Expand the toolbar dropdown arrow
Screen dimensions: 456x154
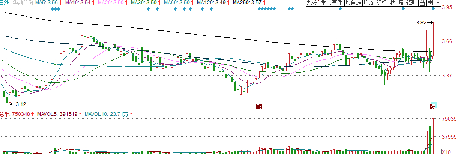click(438, 3)
